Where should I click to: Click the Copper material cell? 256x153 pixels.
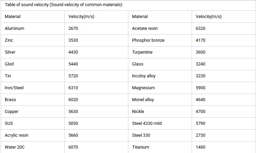pyautogui.click(x=12, y=112)
